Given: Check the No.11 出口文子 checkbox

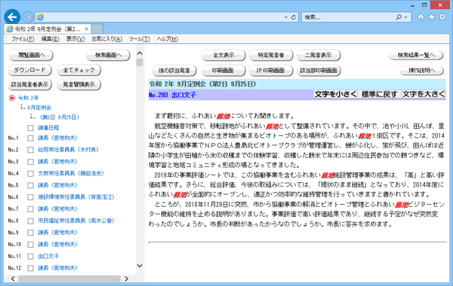Looking at the screenshot, I should pos(30,256).
